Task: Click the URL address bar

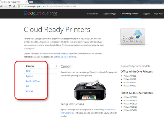Action: (90, 6)
